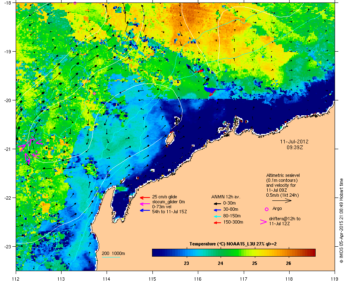
Task: Click the 'Altimetric sealevel' text
Action: click(283, 175)
